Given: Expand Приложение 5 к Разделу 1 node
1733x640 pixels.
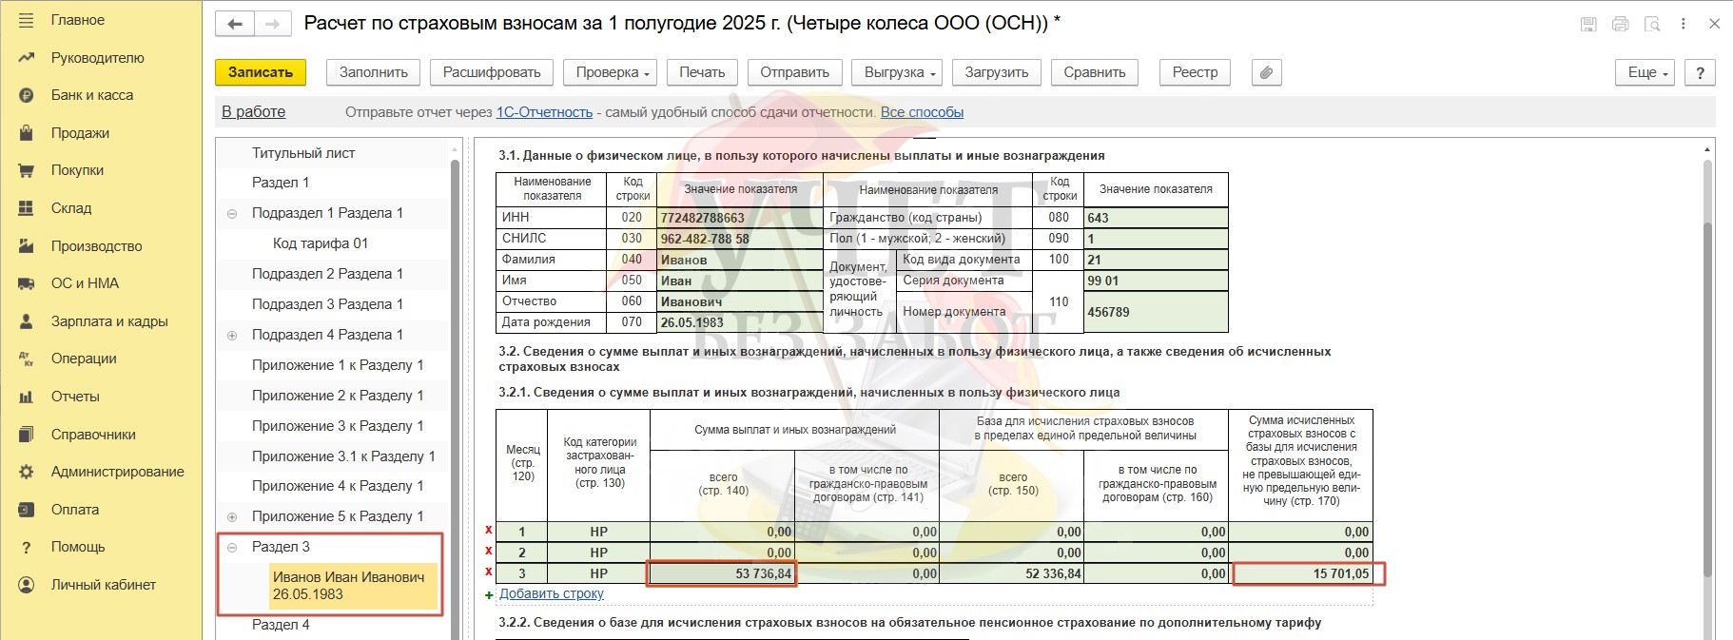Looking at the screenshot, I should (232, 517).
